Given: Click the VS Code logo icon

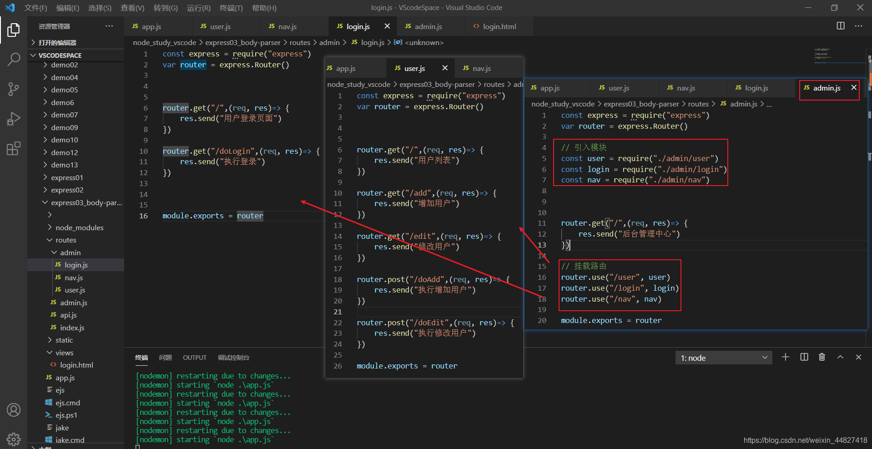Looking at the screenshot, I should point(10,8).
